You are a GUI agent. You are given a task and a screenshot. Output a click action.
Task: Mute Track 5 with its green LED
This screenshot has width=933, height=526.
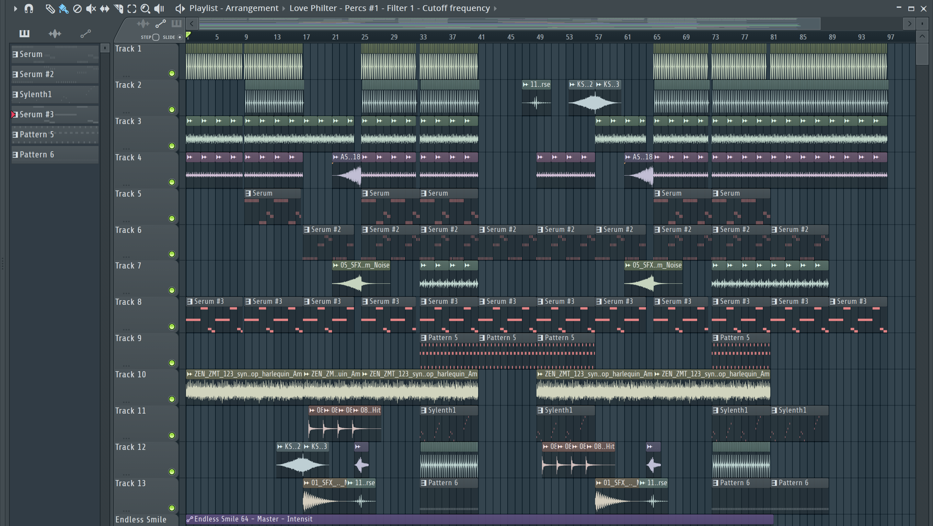tap(172, 218)
